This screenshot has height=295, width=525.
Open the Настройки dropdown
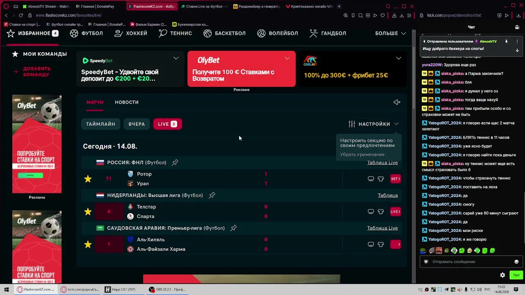click(374, 124)
